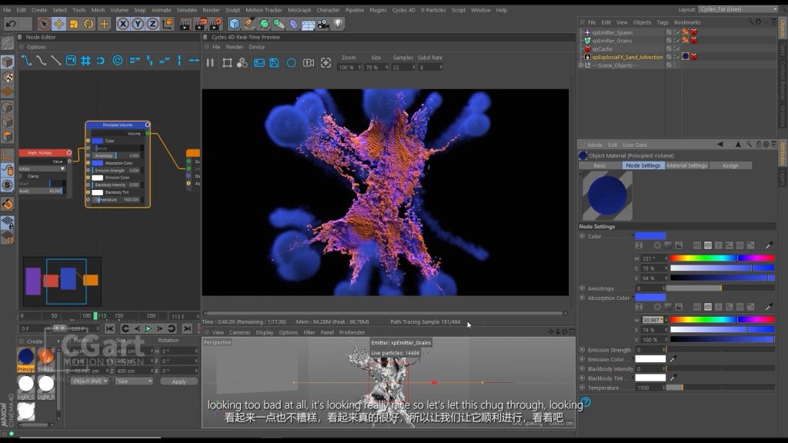The width and height of the screenshot is (788, 443).
Task: Step to next frame
Action: tap(160, 328)
